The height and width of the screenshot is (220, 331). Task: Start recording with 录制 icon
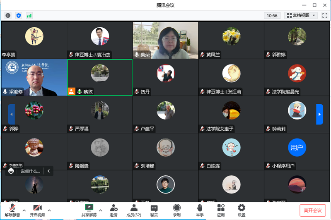point(177,208)
